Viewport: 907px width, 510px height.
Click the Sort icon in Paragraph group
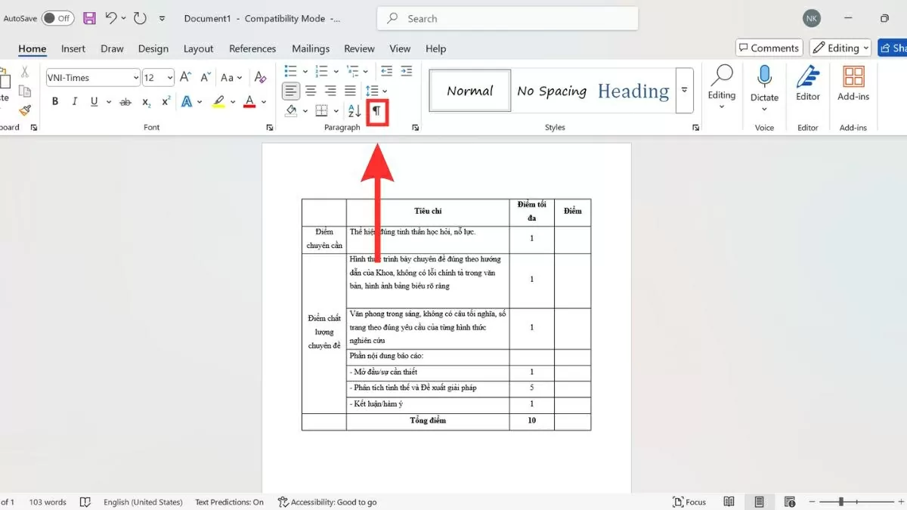354,110
